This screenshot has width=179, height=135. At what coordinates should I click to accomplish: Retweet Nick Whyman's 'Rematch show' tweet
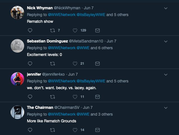tap(53, 30)
